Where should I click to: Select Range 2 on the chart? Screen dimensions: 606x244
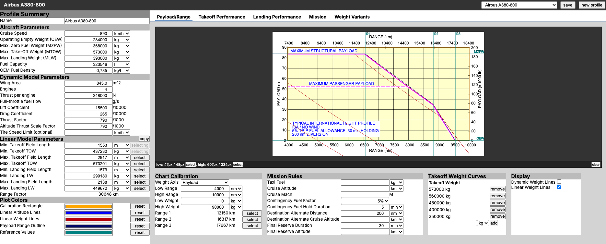252,220
